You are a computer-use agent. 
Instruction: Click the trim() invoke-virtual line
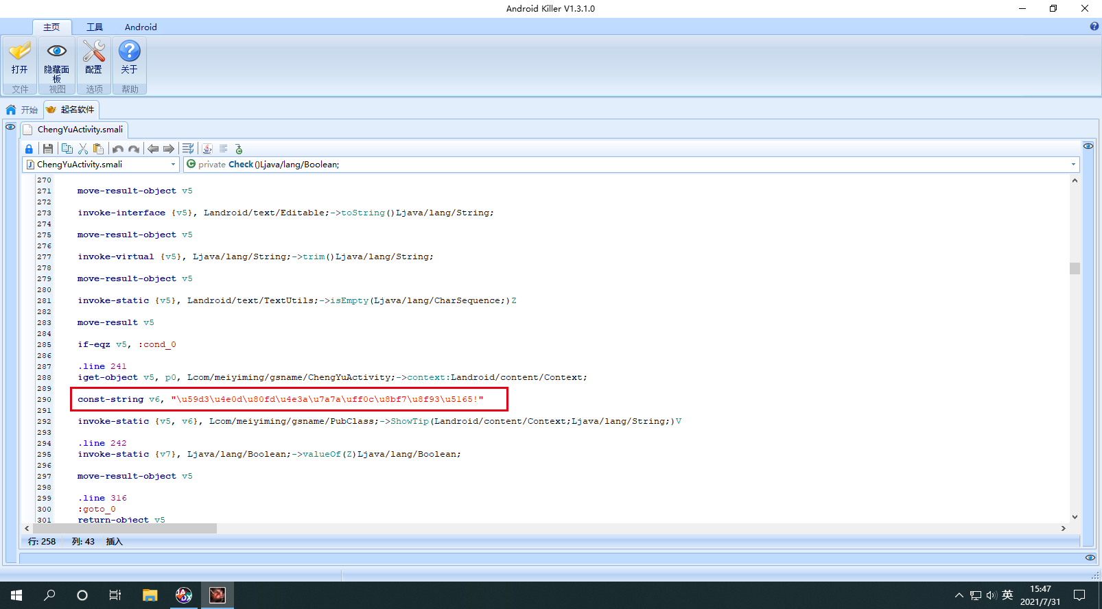[255, 256]
